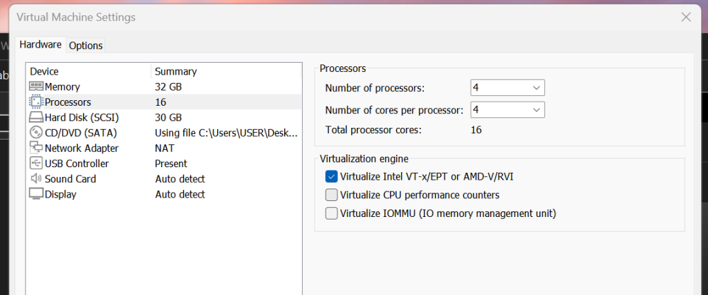Disable Virtualize Intel VT-x/EPT or AMD-V/RVI
This screenshot has height=295, width=708.
(x=331, y=176)
